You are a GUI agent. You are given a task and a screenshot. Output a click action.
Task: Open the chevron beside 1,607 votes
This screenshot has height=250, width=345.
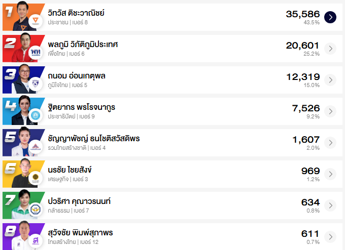pos(330,142)
